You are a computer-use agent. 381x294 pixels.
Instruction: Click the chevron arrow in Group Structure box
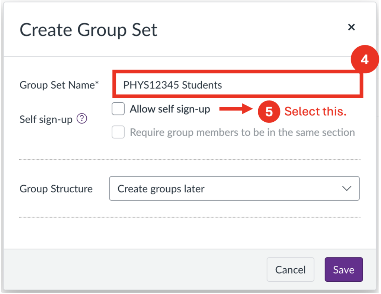346,189
